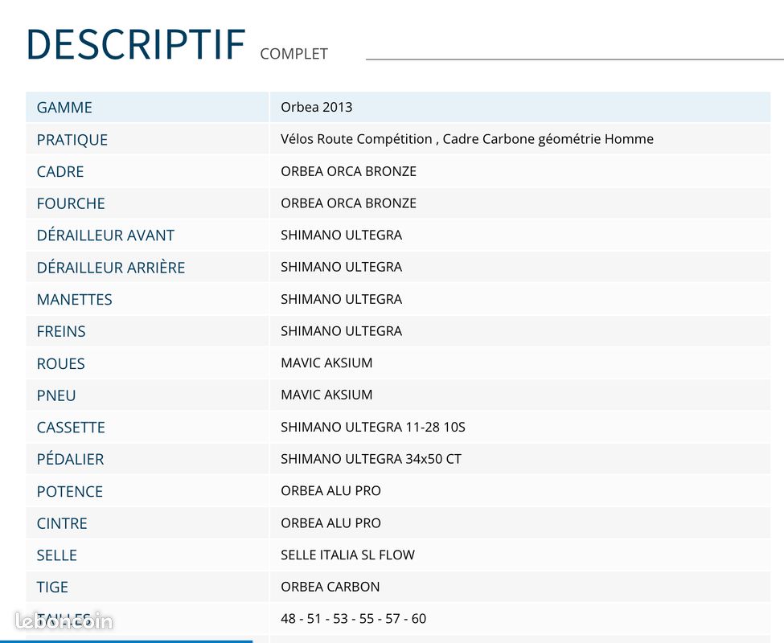Viewport: 784px width, 643px height.
Task: Click 'SHIMANO ULTEGRA' in the FREINS row
Action: (x=342, y=330)
